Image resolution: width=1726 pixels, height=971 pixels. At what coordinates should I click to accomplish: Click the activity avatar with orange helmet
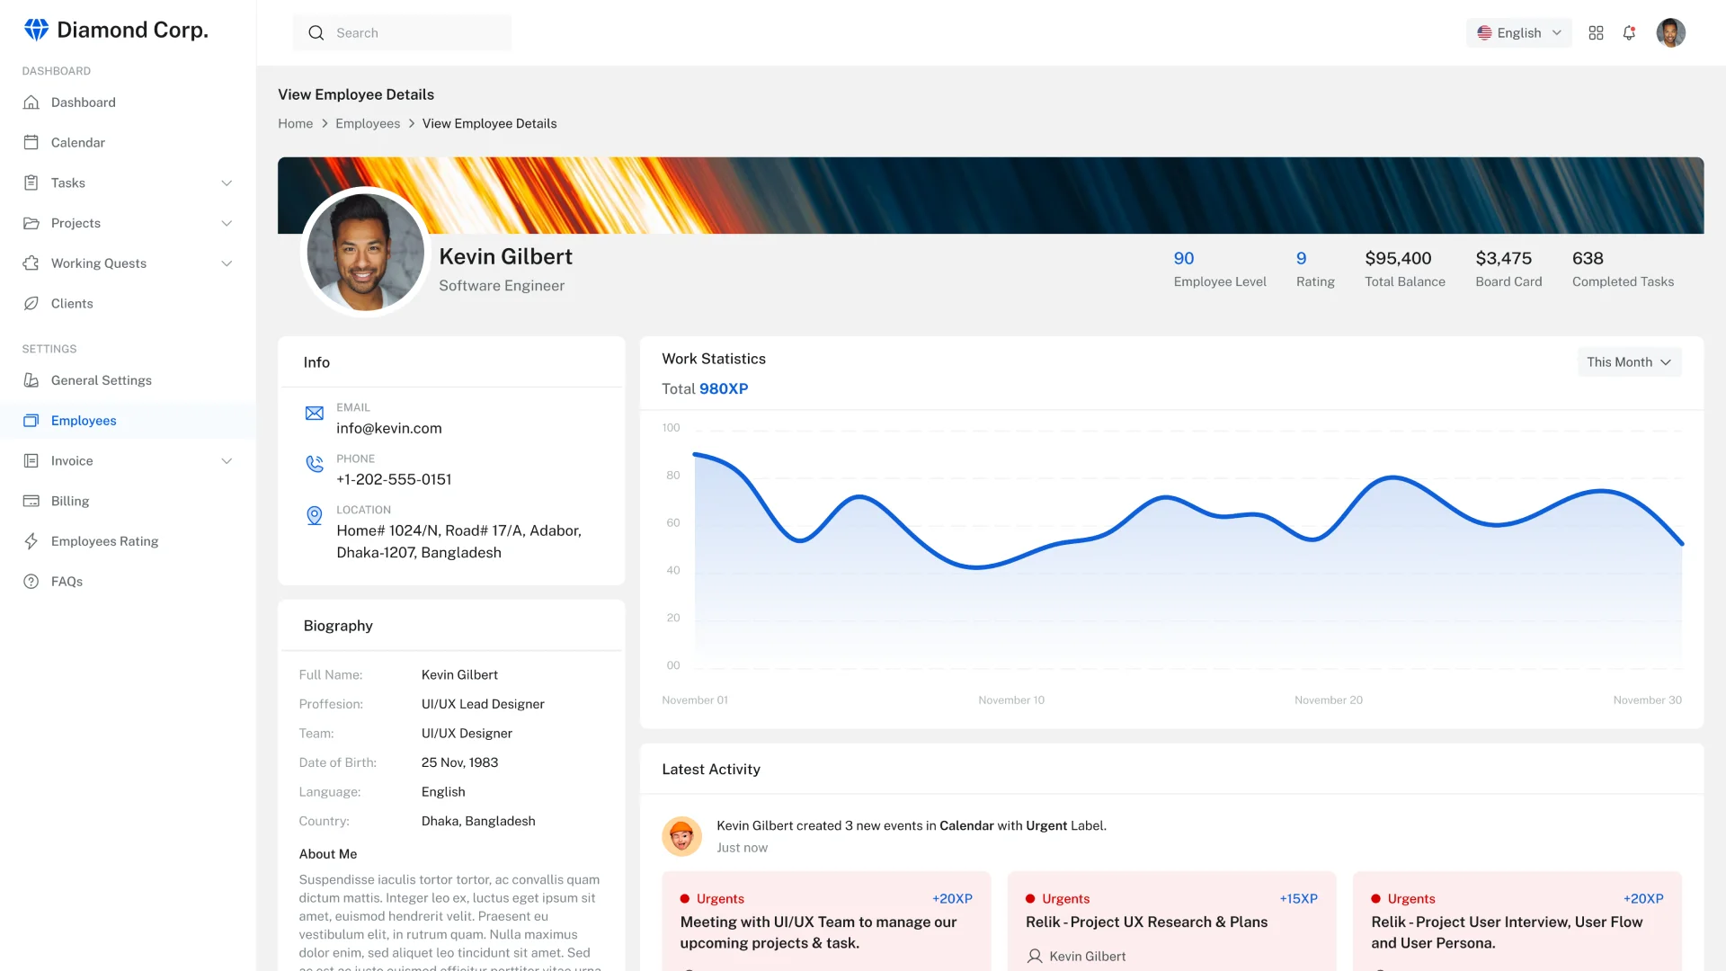click(x=681, y=836)
